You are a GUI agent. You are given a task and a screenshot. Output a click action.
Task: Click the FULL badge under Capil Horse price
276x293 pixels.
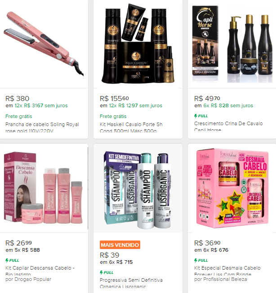(x=201, y=116)
